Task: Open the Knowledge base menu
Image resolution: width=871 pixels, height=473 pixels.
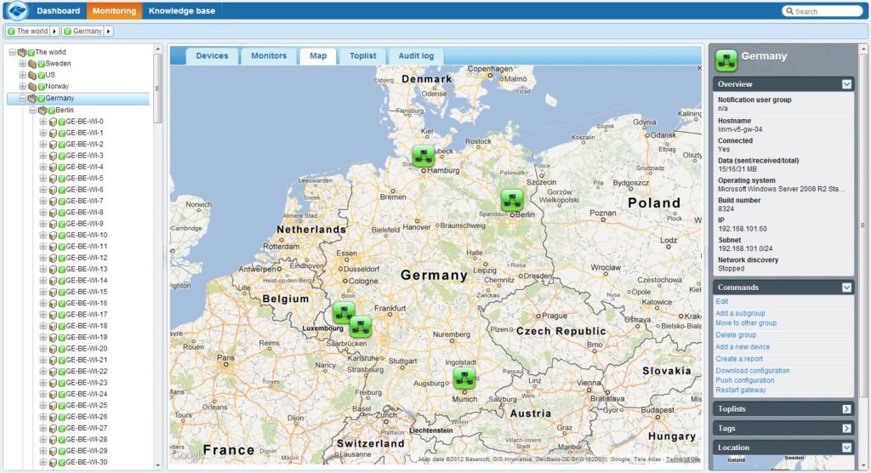Action: click(x=182, y=10)
